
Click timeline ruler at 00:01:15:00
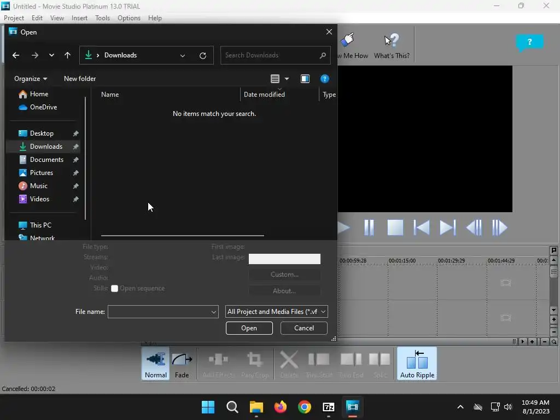(402, 261)
